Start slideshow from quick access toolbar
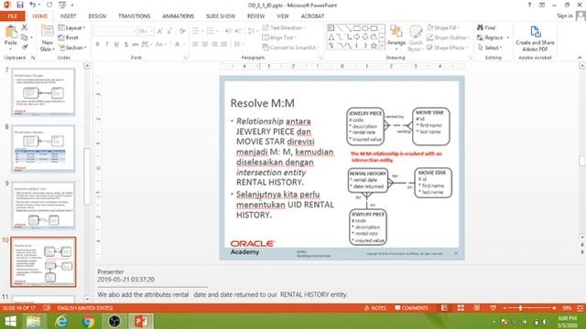586x329 pixels. click(62, 5)
